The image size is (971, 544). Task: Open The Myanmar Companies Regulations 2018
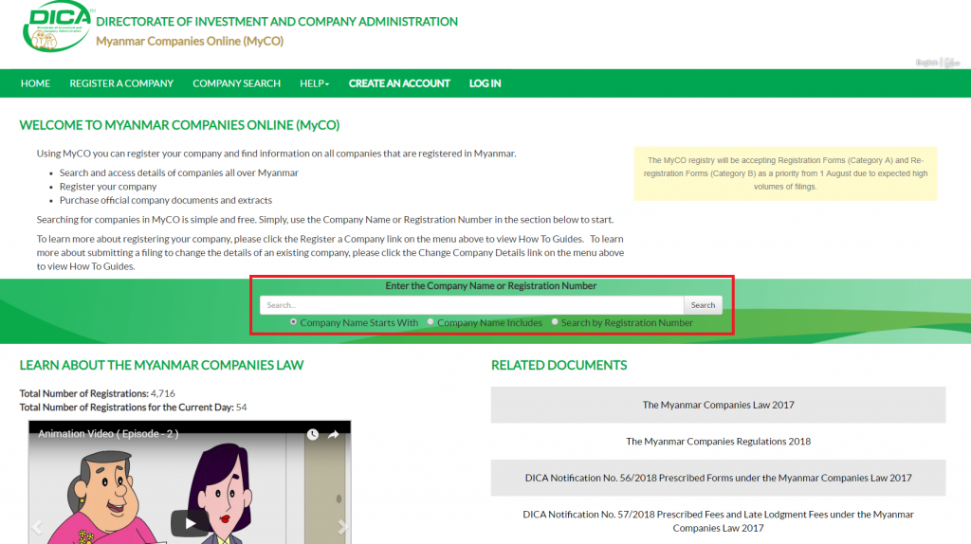pyautogui.click(x=719, y=442)
